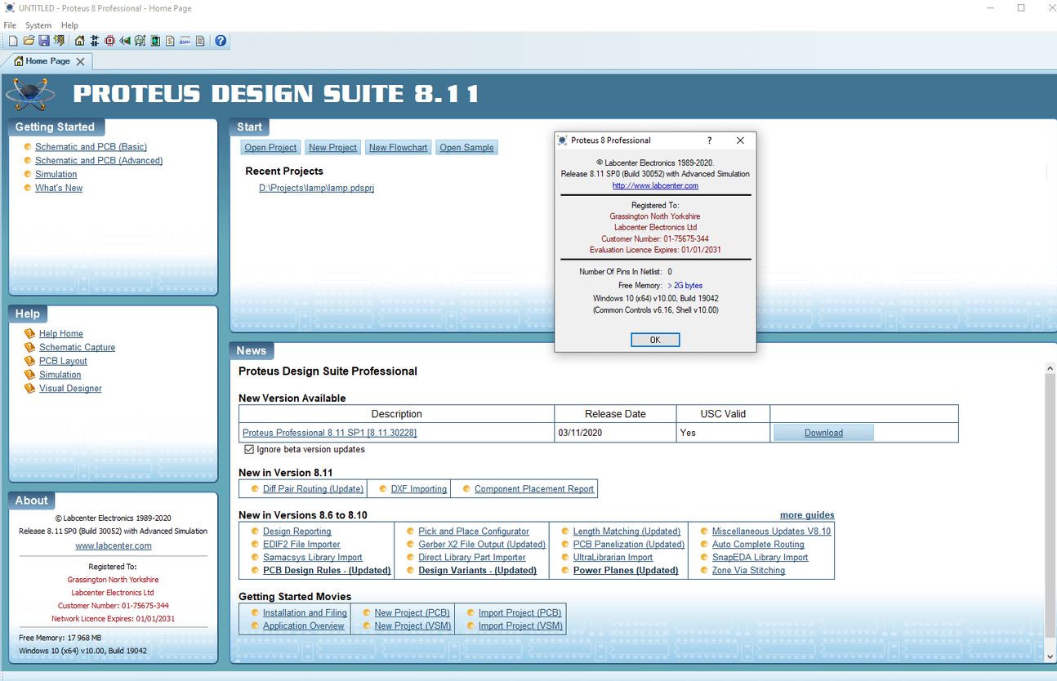The image size is (1057, 681).
Task: Open Schematic and PCB (Basic) tutorial
Action: click(91, 147)
